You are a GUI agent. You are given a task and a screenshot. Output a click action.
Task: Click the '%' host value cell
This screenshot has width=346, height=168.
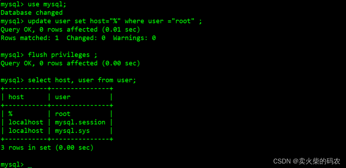click(10, 114)
